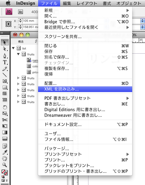
Task: Select the name element in structure
Action: pos(32,60)
